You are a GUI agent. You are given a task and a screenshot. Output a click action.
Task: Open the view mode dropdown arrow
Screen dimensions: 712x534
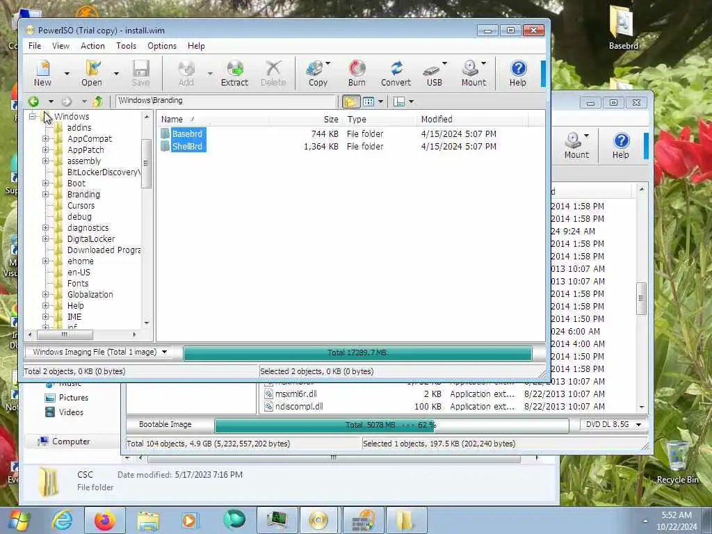click(380, 102)
